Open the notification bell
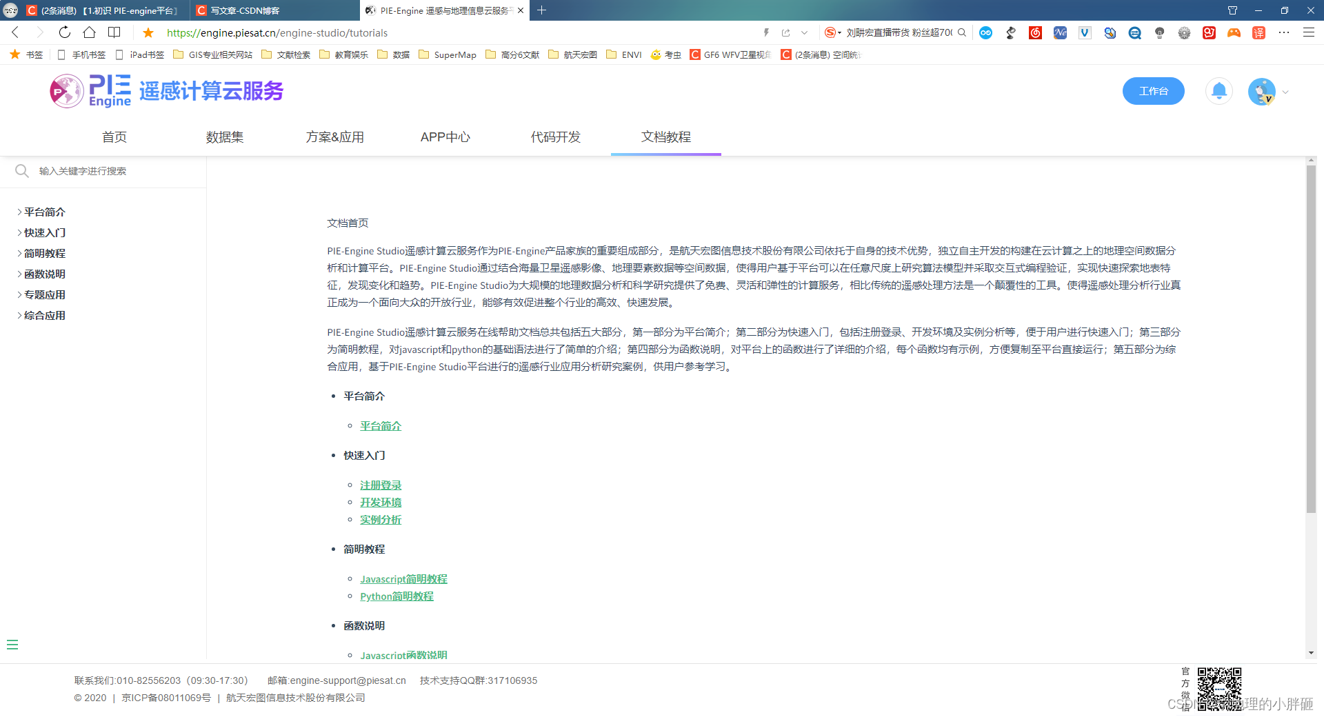The image size is (1324, 717). tap(1219, 91)
